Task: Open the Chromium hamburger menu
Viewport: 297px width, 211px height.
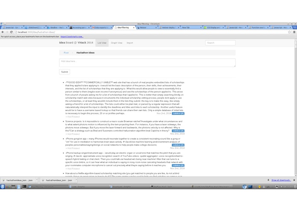Action: click(x=294, y=32)
